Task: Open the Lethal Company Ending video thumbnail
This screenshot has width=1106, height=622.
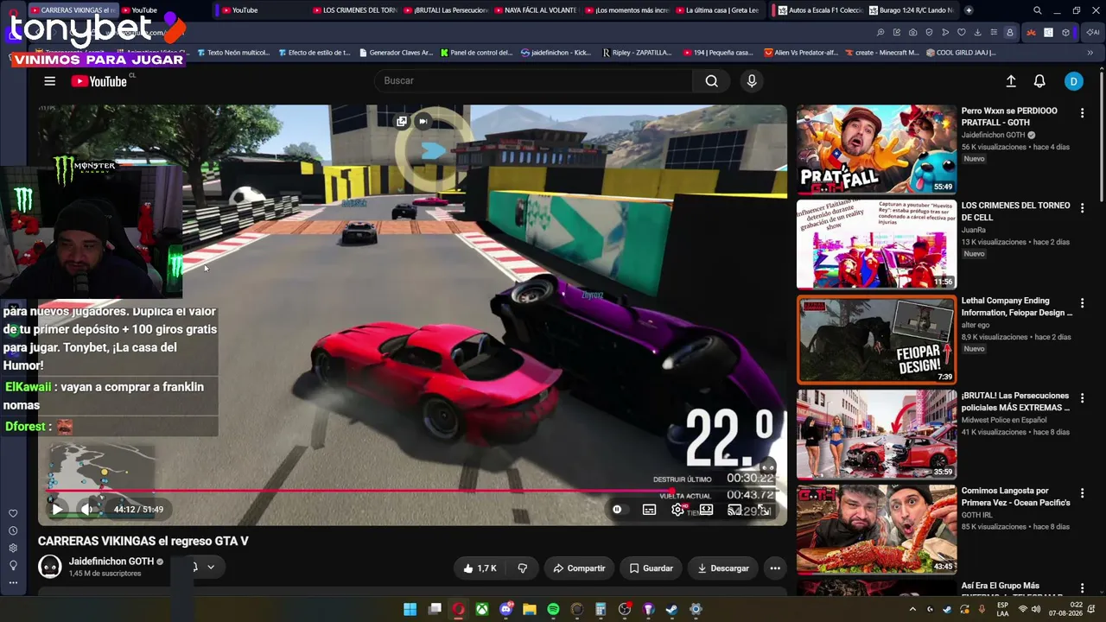Action: (x=876, y=340)
